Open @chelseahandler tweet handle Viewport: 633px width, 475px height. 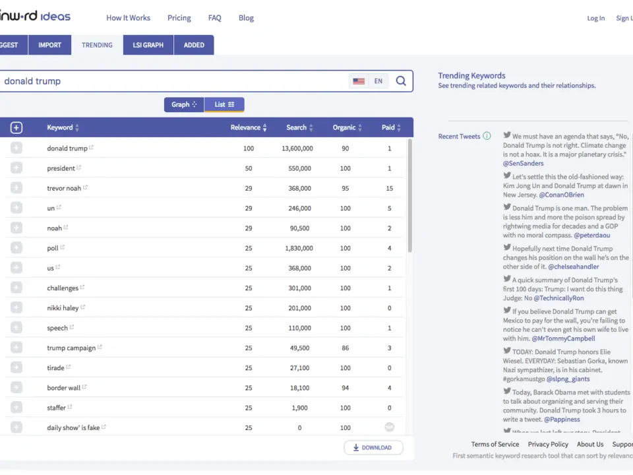[574, 267]
